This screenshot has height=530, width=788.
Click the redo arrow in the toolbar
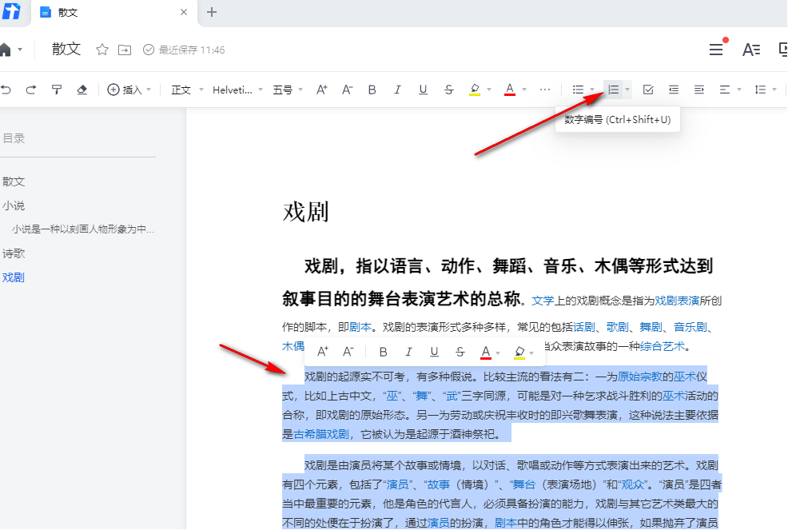[x=31, y=90]
